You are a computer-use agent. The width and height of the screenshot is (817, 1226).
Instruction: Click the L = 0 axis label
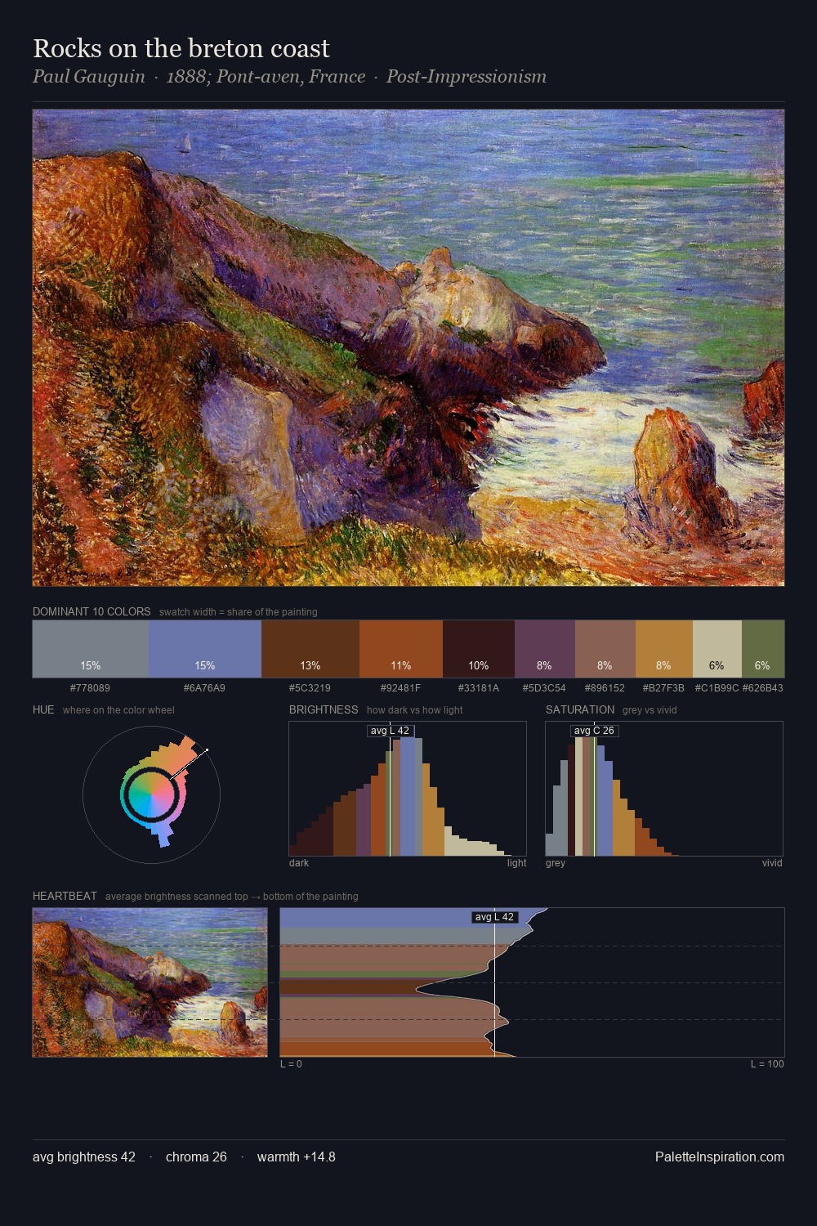pyautogui.click(x=291, y=1064)
